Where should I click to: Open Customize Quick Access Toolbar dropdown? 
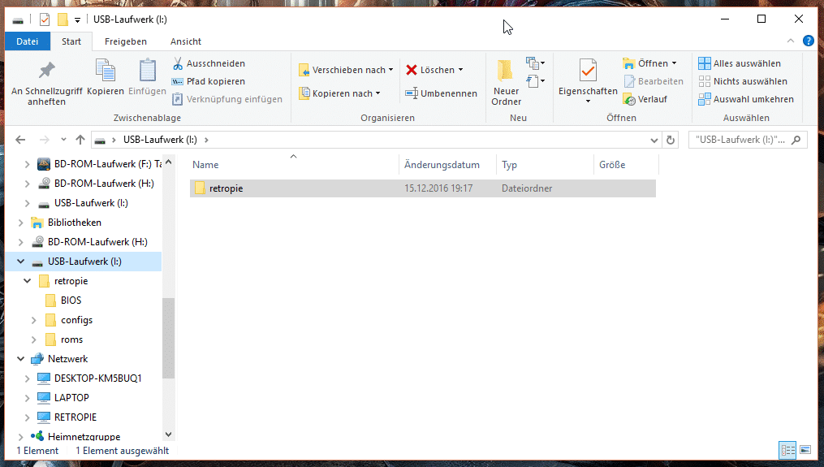click(x=77, y=20)
